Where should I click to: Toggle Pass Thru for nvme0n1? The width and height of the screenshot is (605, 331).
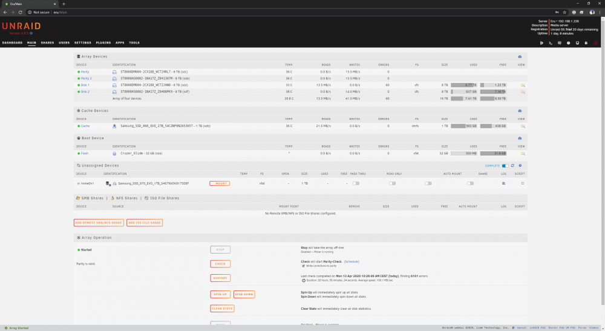(356, 183)
